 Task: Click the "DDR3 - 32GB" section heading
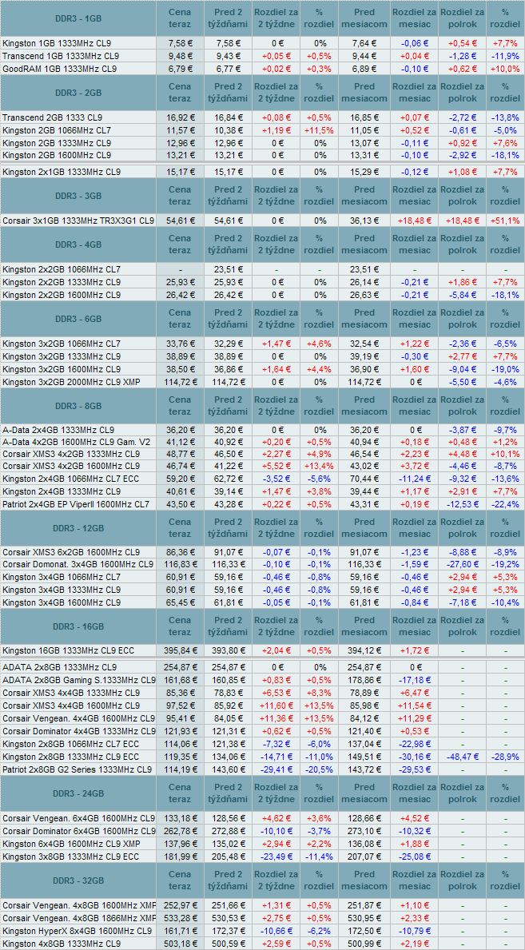pos(78,880)
